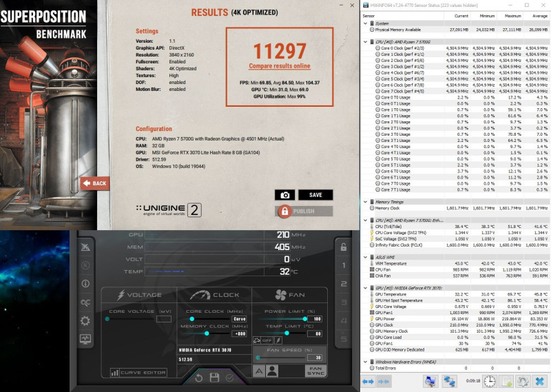The height and width of the screenshot is (392, 551).
Task: Open HWiNFO sensor settings gear icon
Action: tap(523, 382)
